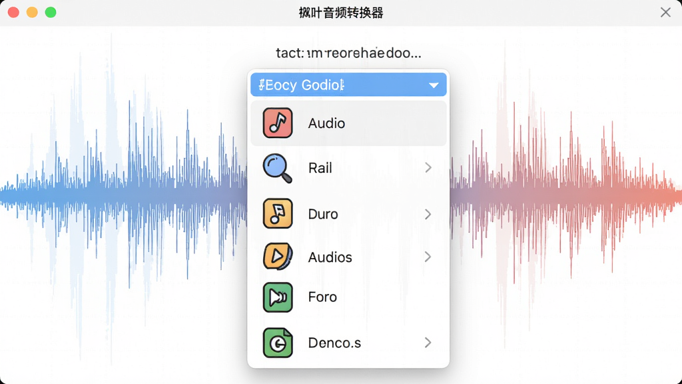Minimize window with the yellow button
This screenshot has width=682, height=384.
32,12
